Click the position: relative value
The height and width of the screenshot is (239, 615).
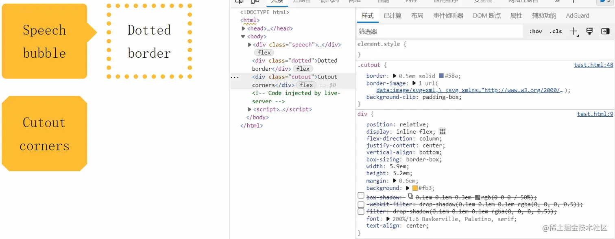(x=412, y=125)
